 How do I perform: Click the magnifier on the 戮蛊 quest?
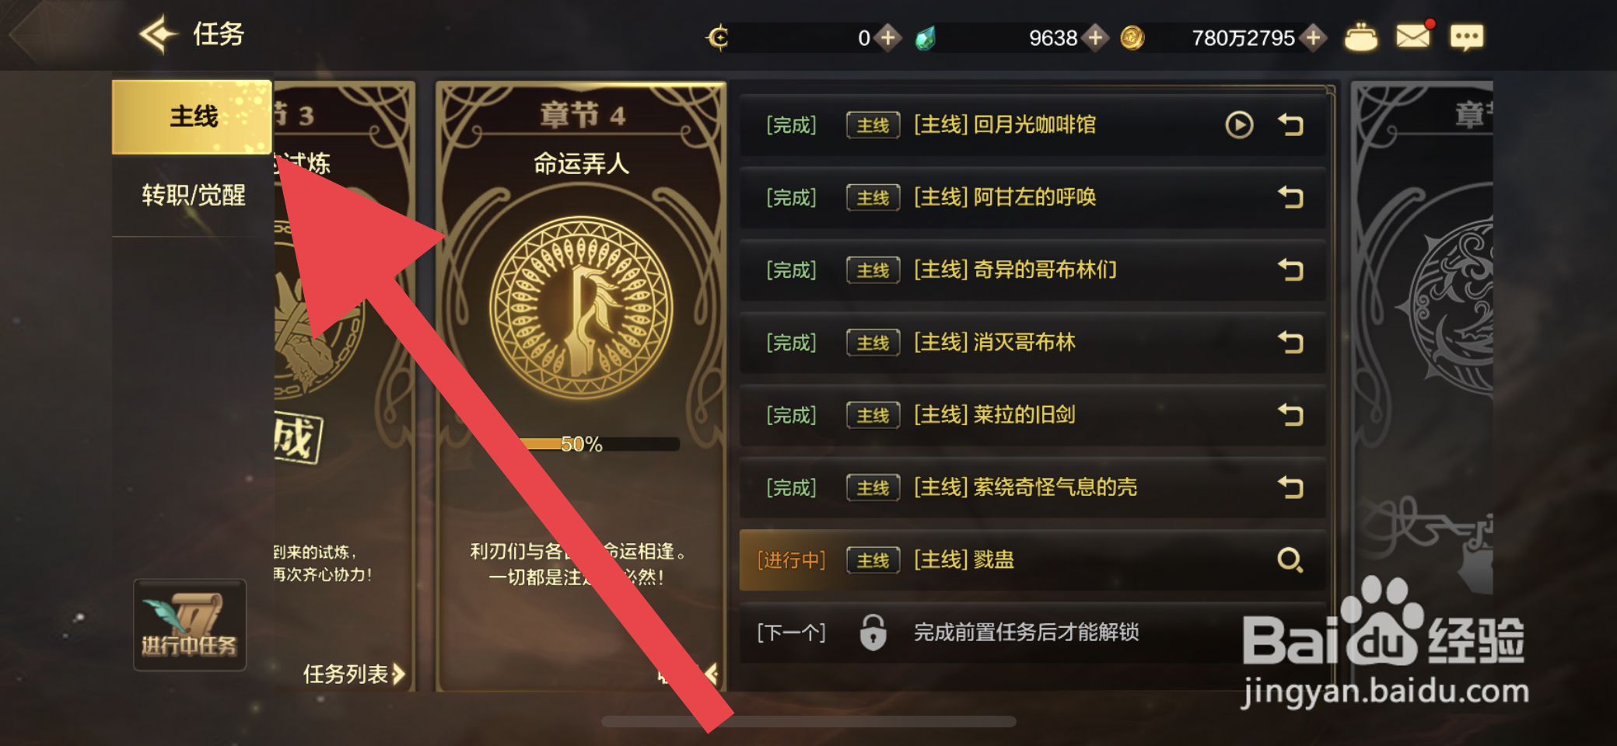[x=1290, y=560]
